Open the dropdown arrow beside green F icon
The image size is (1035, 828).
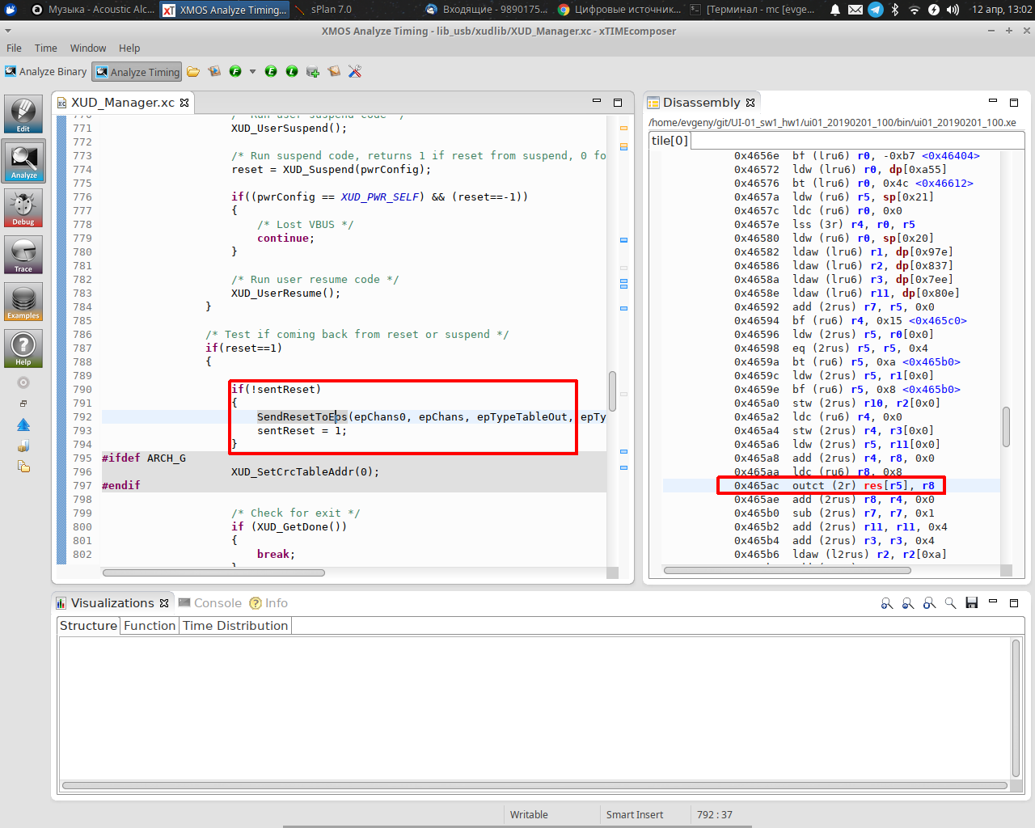click(x=252, y=72)
